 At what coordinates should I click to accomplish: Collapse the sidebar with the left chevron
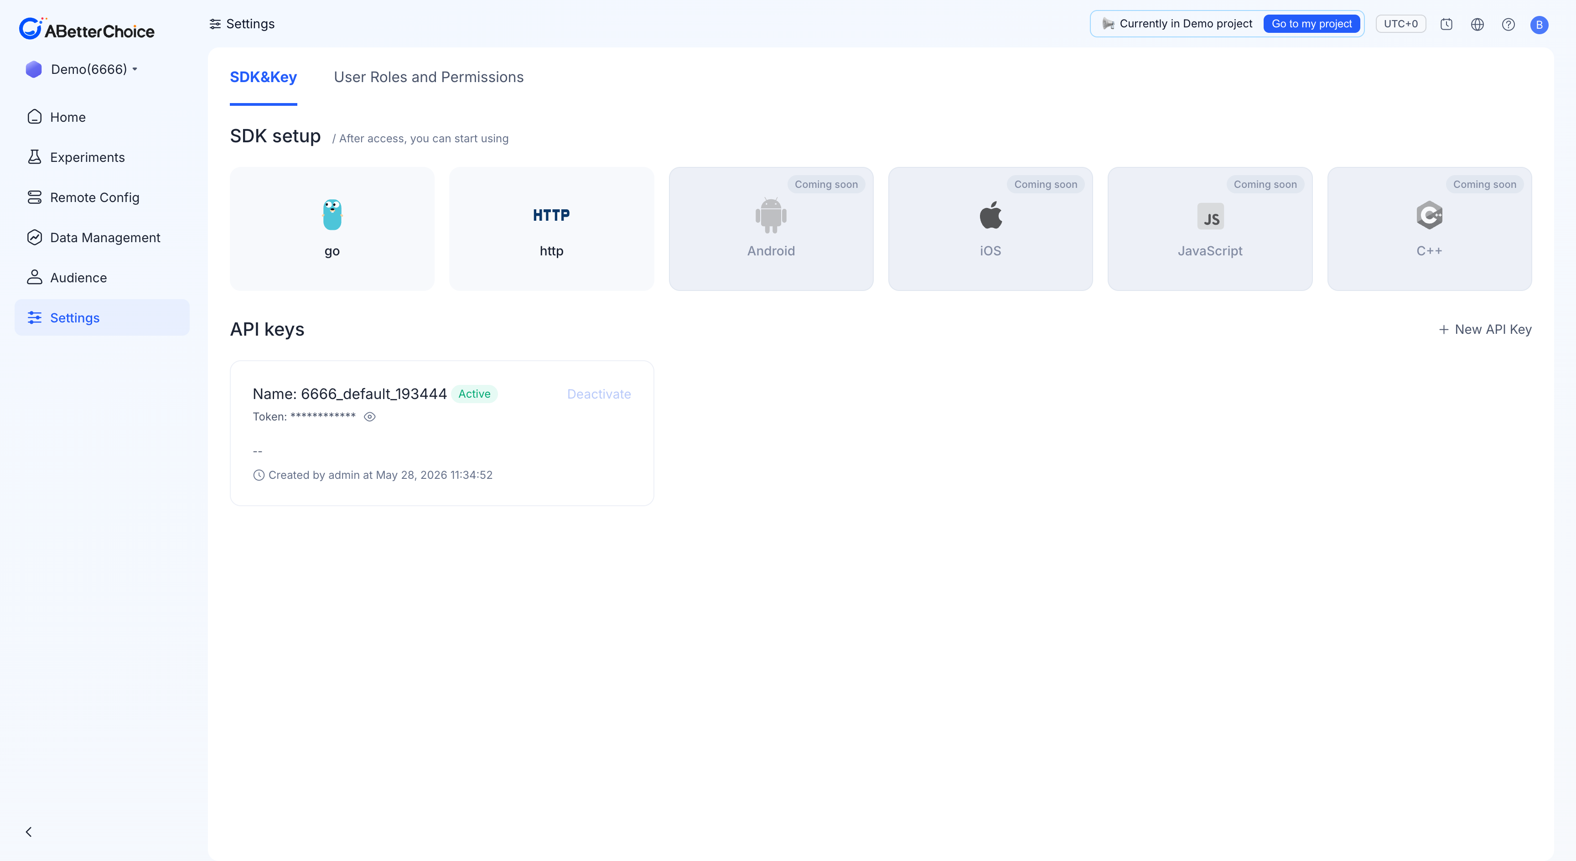click(29, 832)
